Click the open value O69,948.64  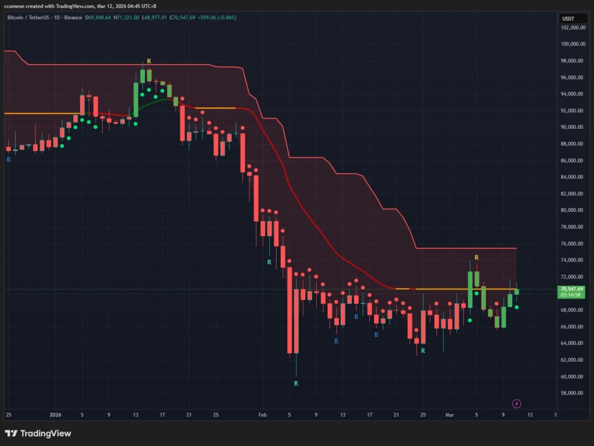click(97, 17)
